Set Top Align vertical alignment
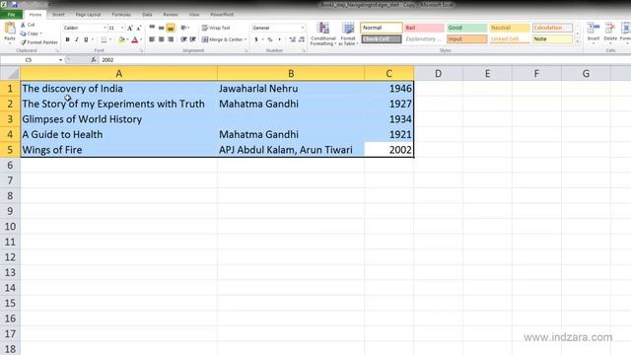 click(152, 28)
